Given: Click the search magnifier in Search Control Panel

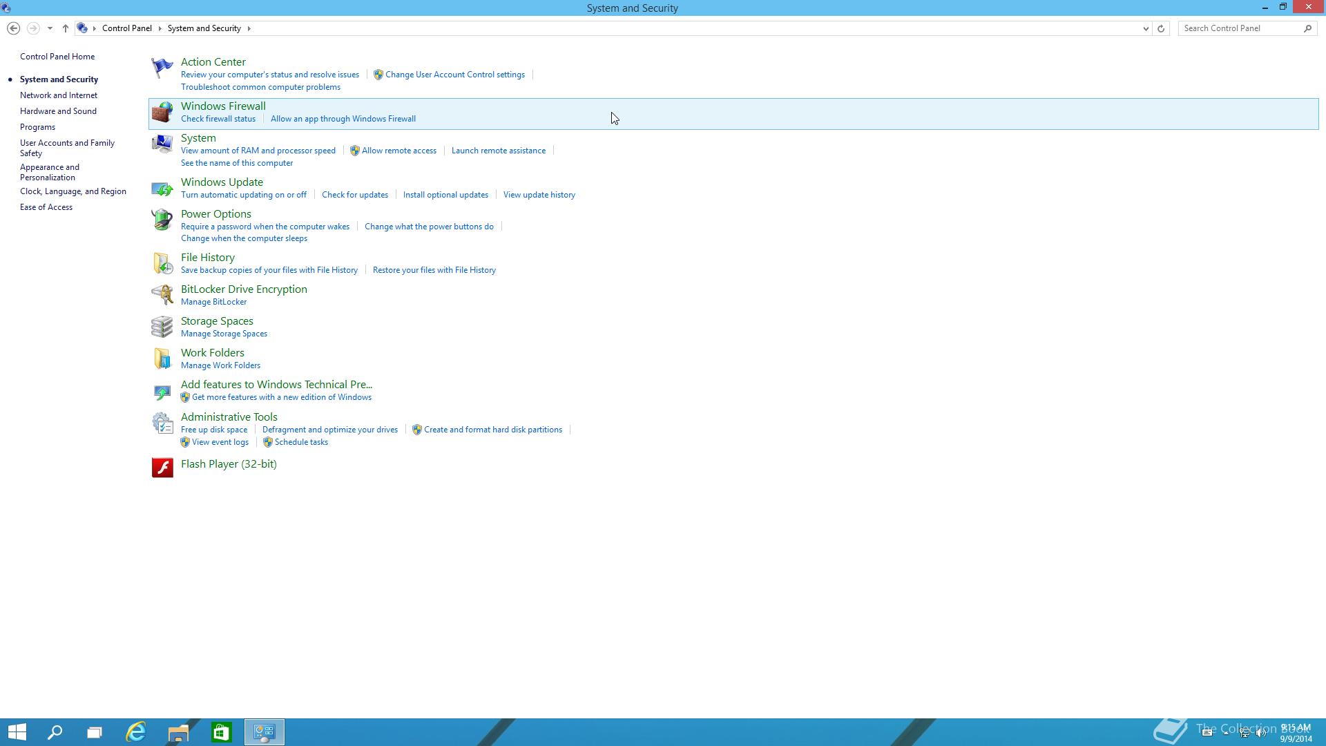Looking at the screenshot, I should click(1307, 28).
